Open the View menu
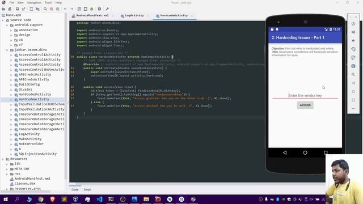363x204 pixels. click(x=20, y=2)
